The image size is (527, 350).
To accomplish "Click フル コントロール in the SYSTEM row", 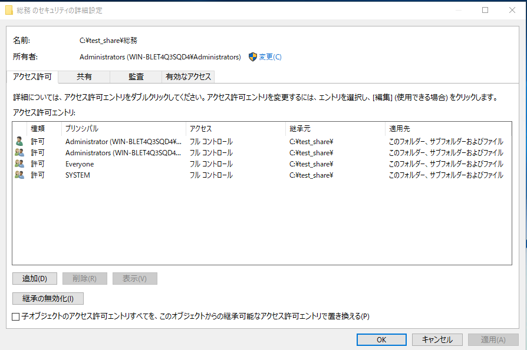I will click(x=211, y=175).
